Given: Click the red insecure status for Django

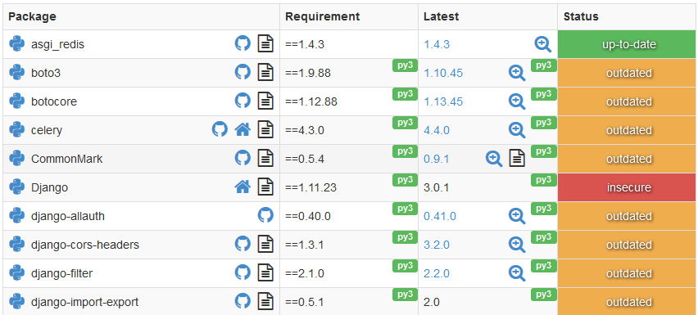Looking at the screenshot, I should [x=628, y=187].
